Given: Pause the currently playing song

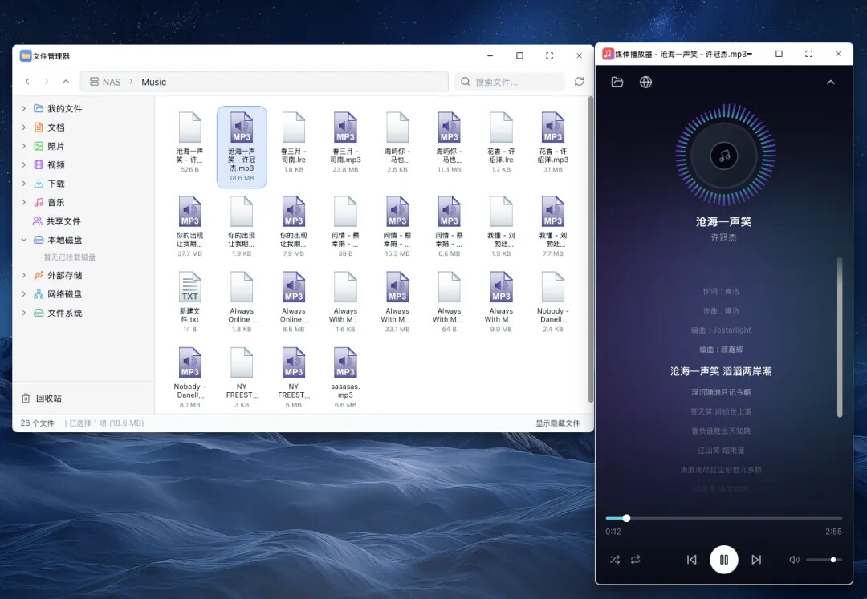Looking at the screenshot, I should [x=723, y=560].
